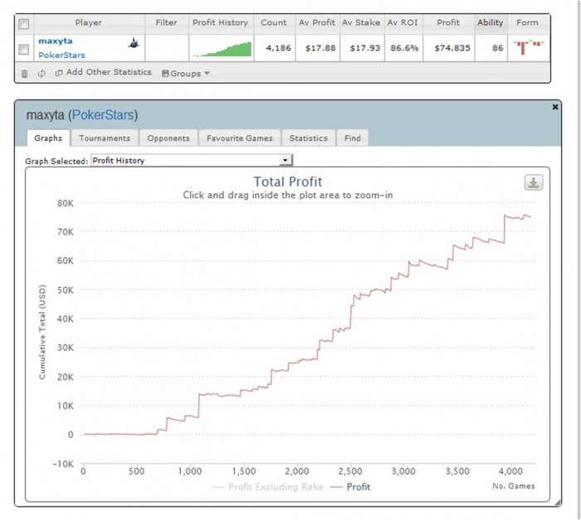Image resolution: width=581 pixels, height=520 pixels.
Task: Click the trash delete icon
Action: 24,74
